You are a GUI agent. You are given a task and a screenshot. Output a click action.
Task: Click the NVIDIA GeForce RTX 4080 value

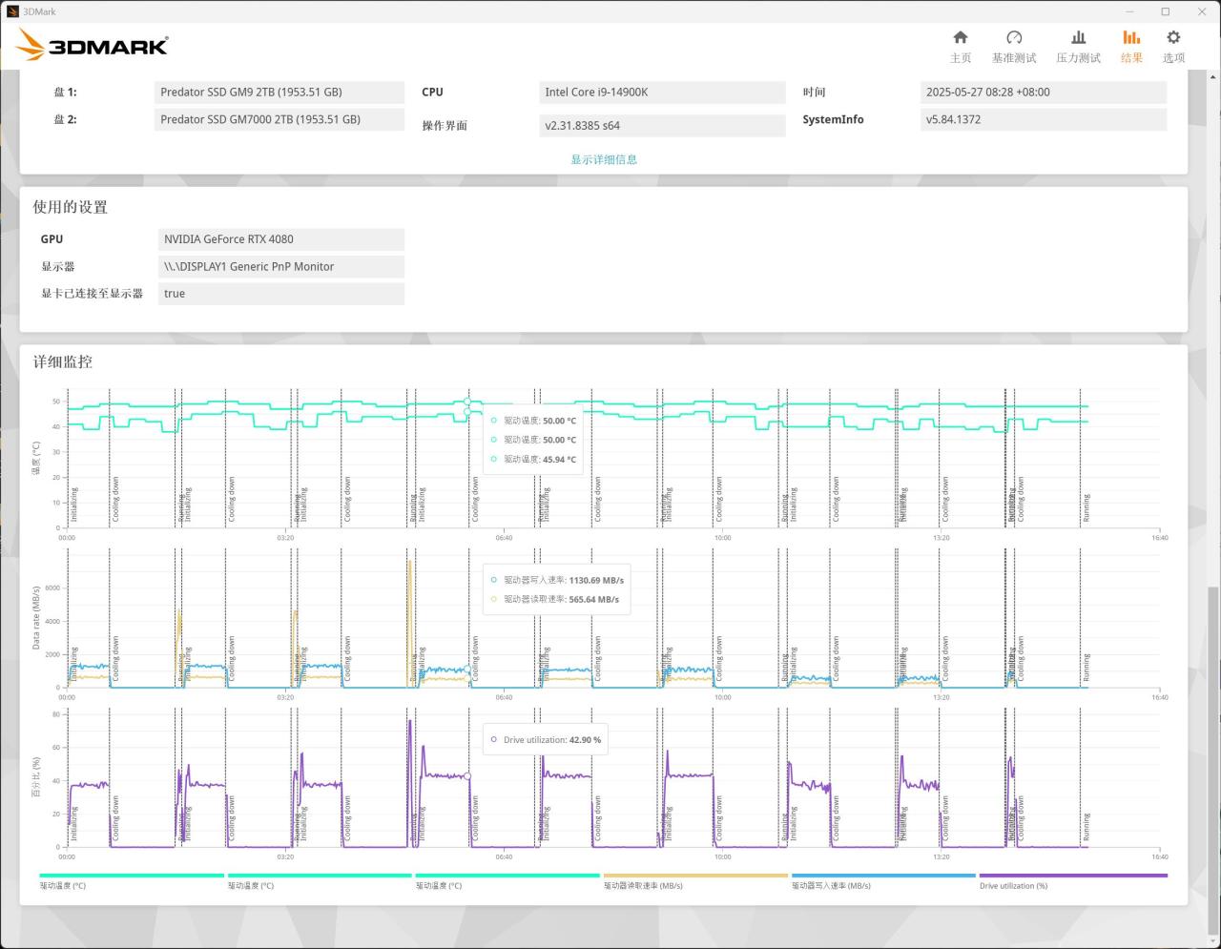point(280,239)
